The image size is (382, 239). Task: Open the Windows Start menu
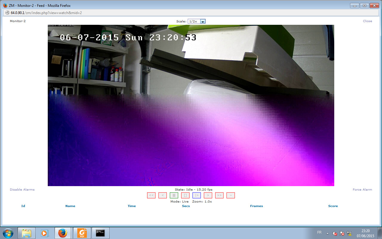[x=8, y=233]
